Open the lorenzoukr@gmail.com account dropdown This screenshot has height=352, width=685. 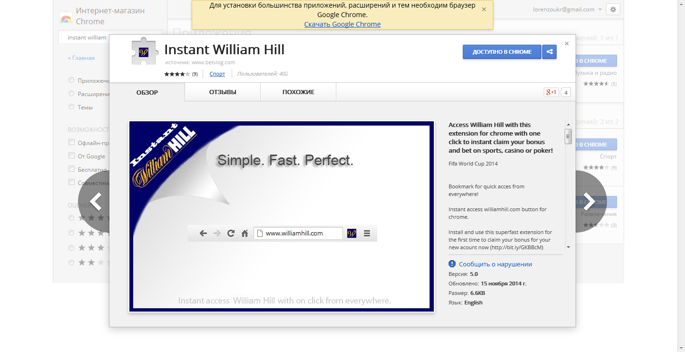pos(568,10)
